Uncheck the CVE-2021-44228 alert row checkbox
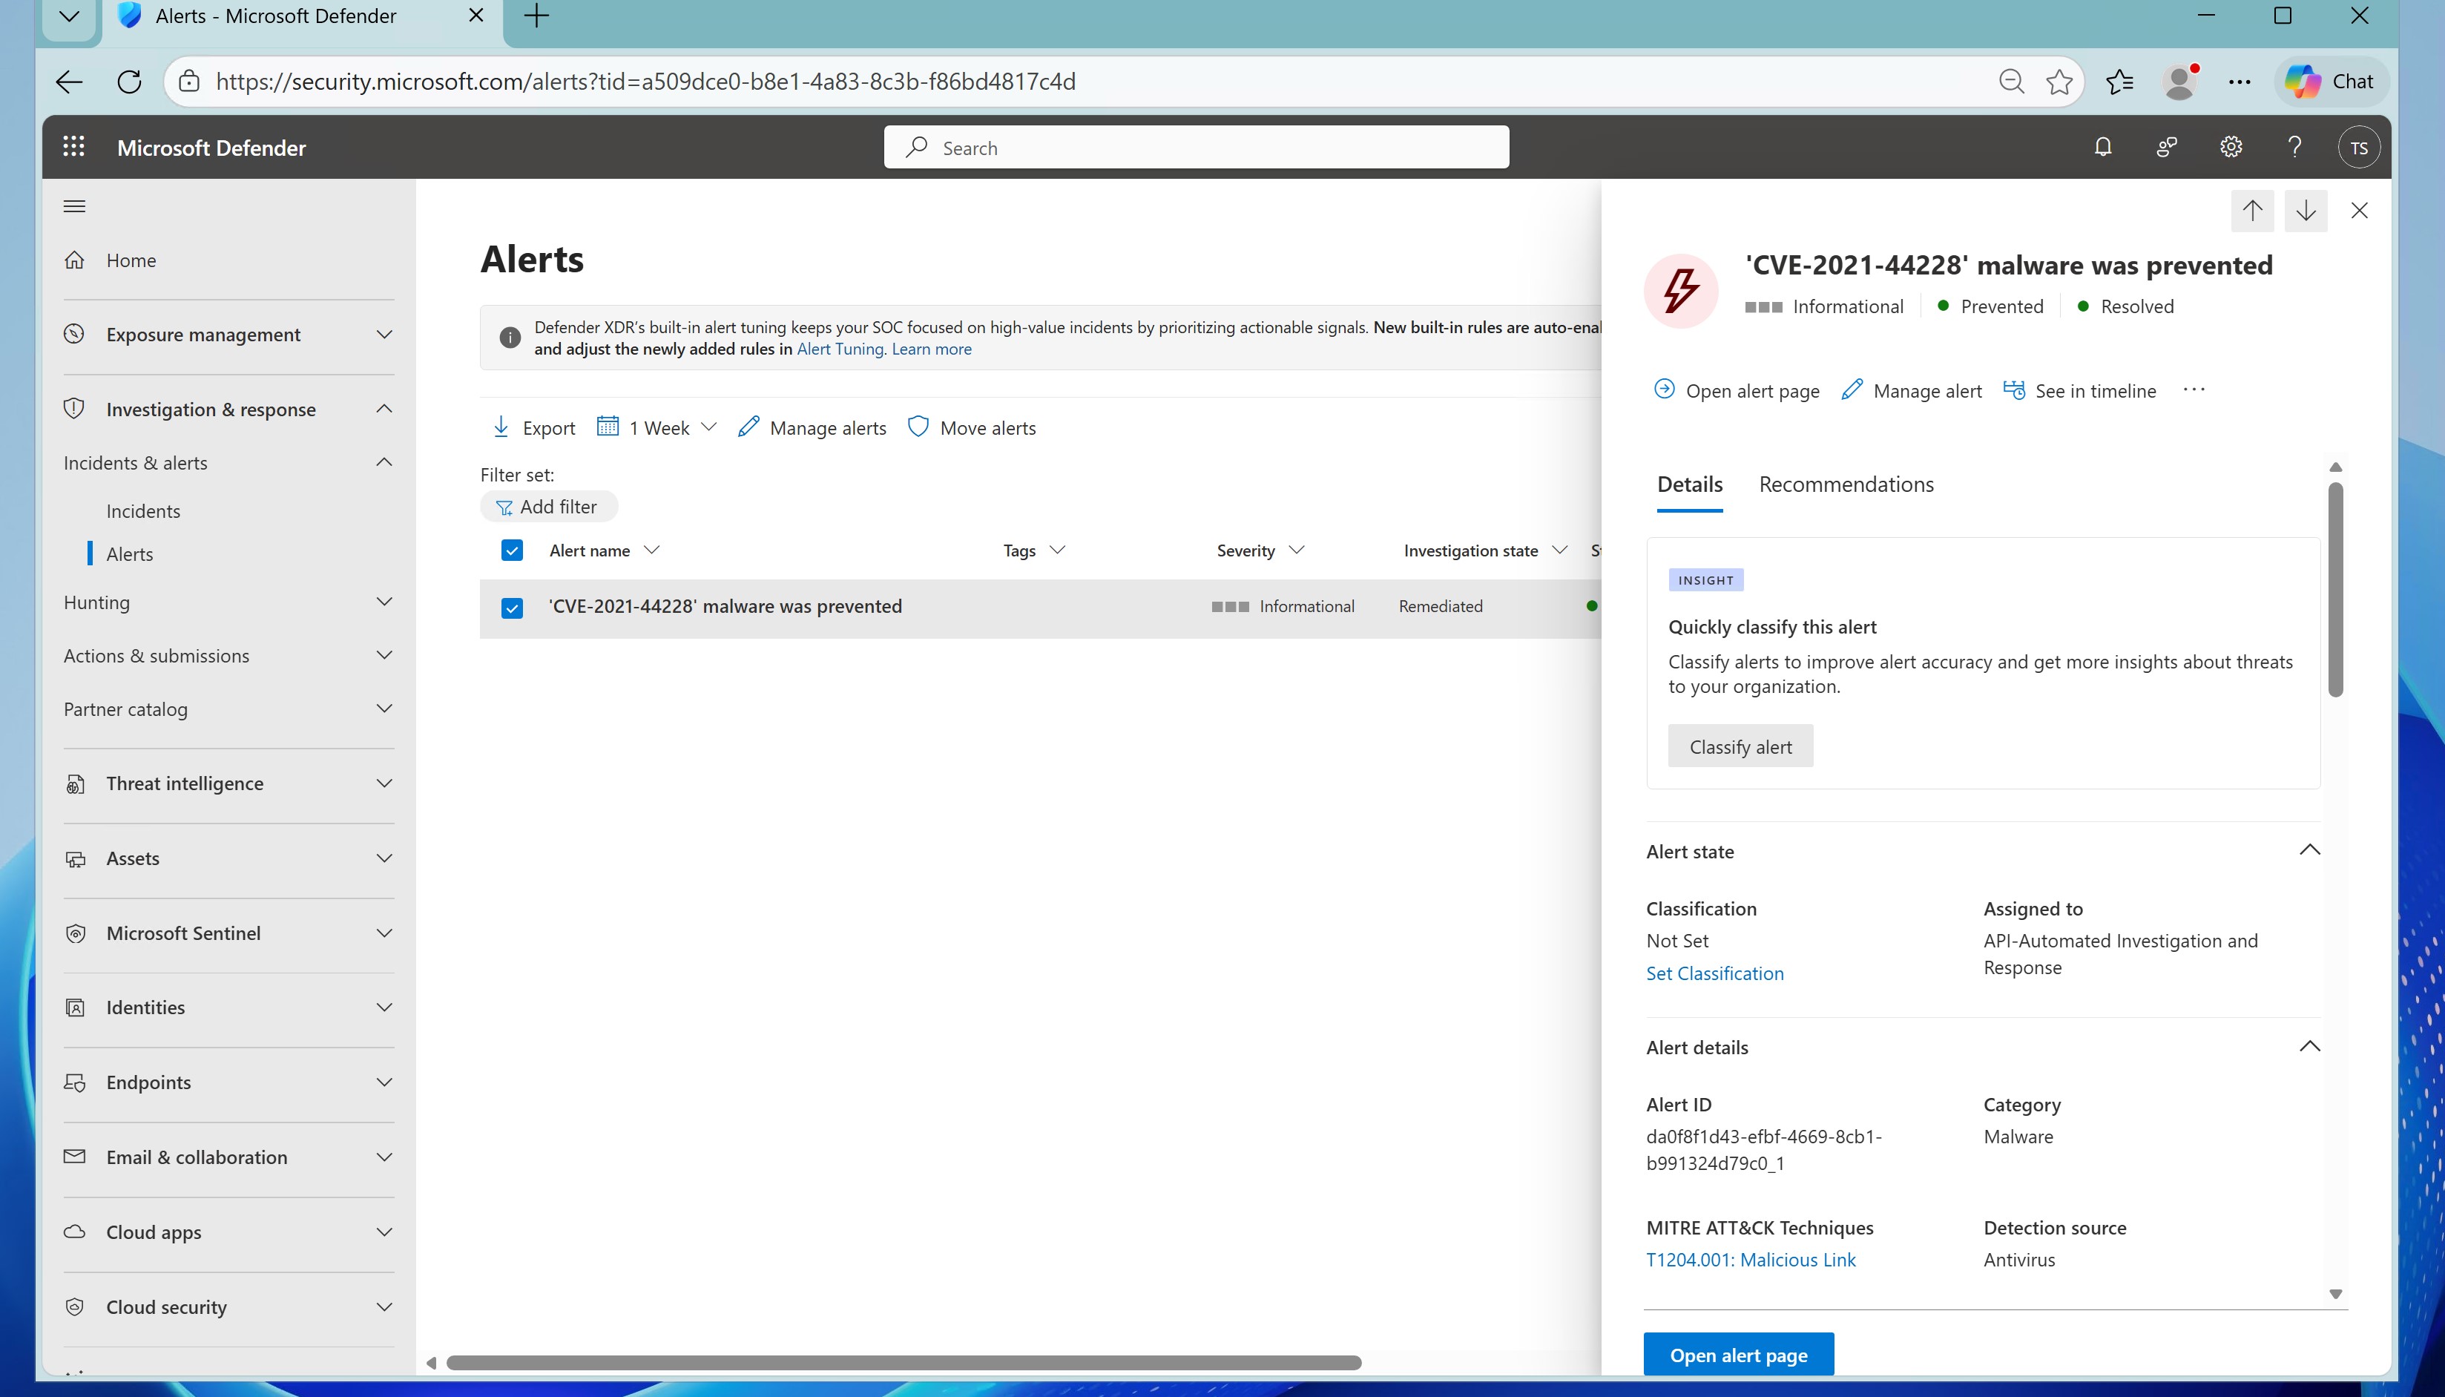 pyautogui.click(x=512, y=608)
